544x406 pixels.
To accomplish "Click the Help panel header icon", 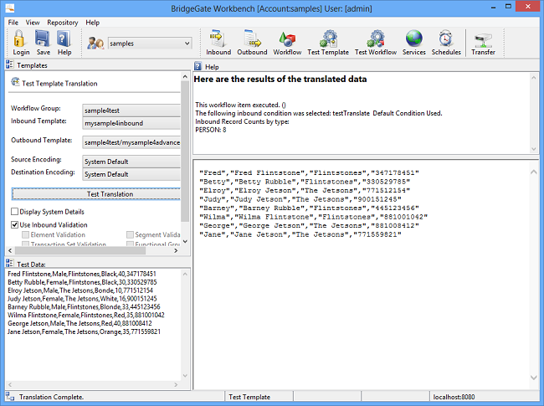I will pos(198,66).
